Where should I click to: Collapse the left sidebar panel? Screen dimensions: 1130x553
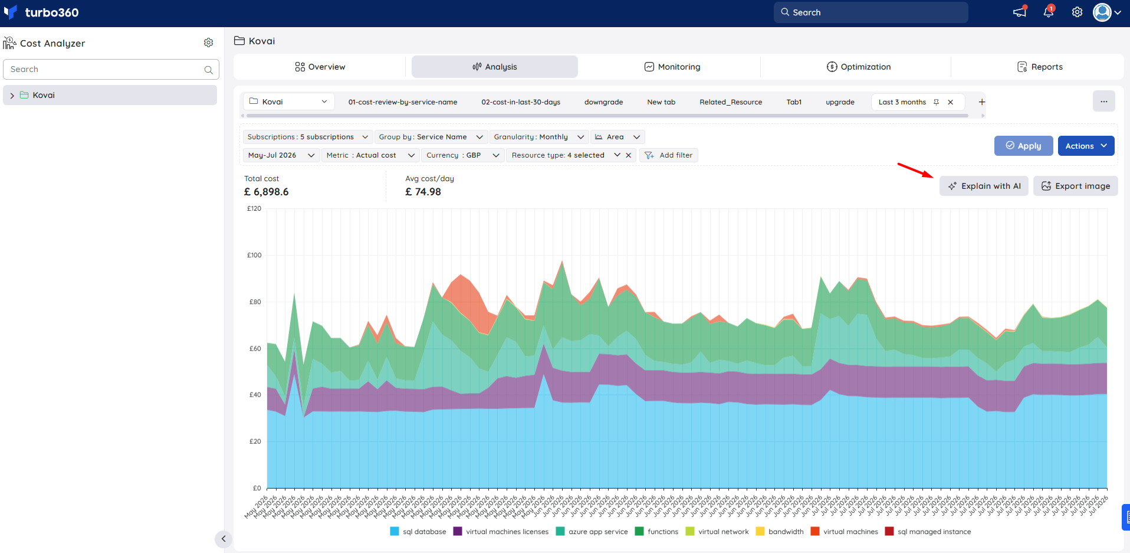pos(224,538)
